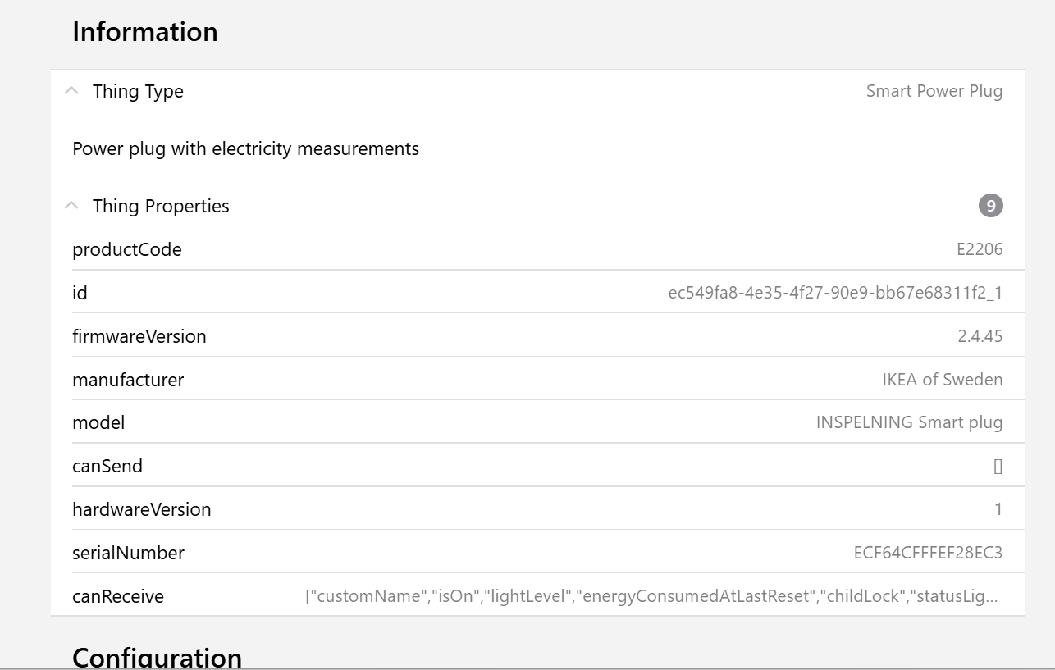
Task: Click the Configuration section heading
Action: [x=157, y=658]
